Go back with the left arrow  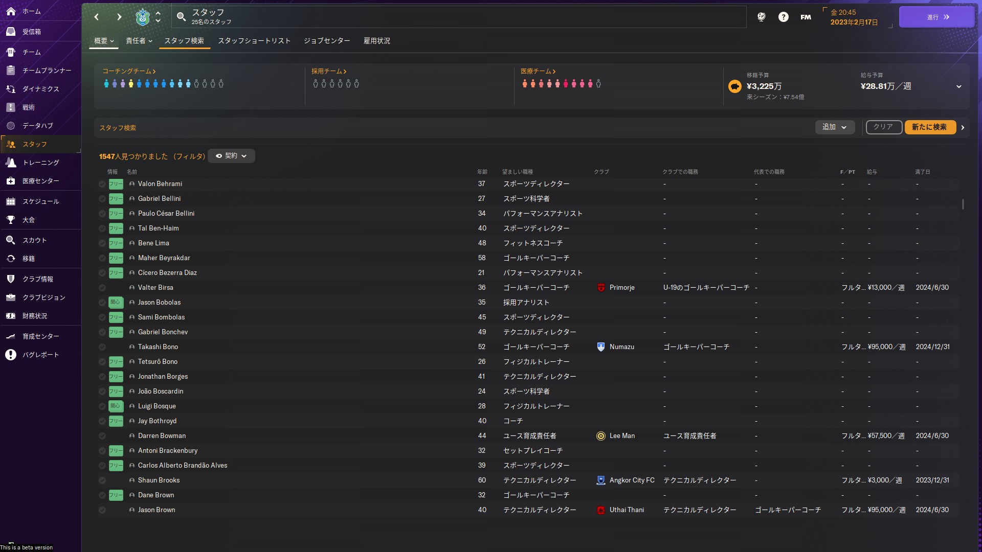pos(97,17)
